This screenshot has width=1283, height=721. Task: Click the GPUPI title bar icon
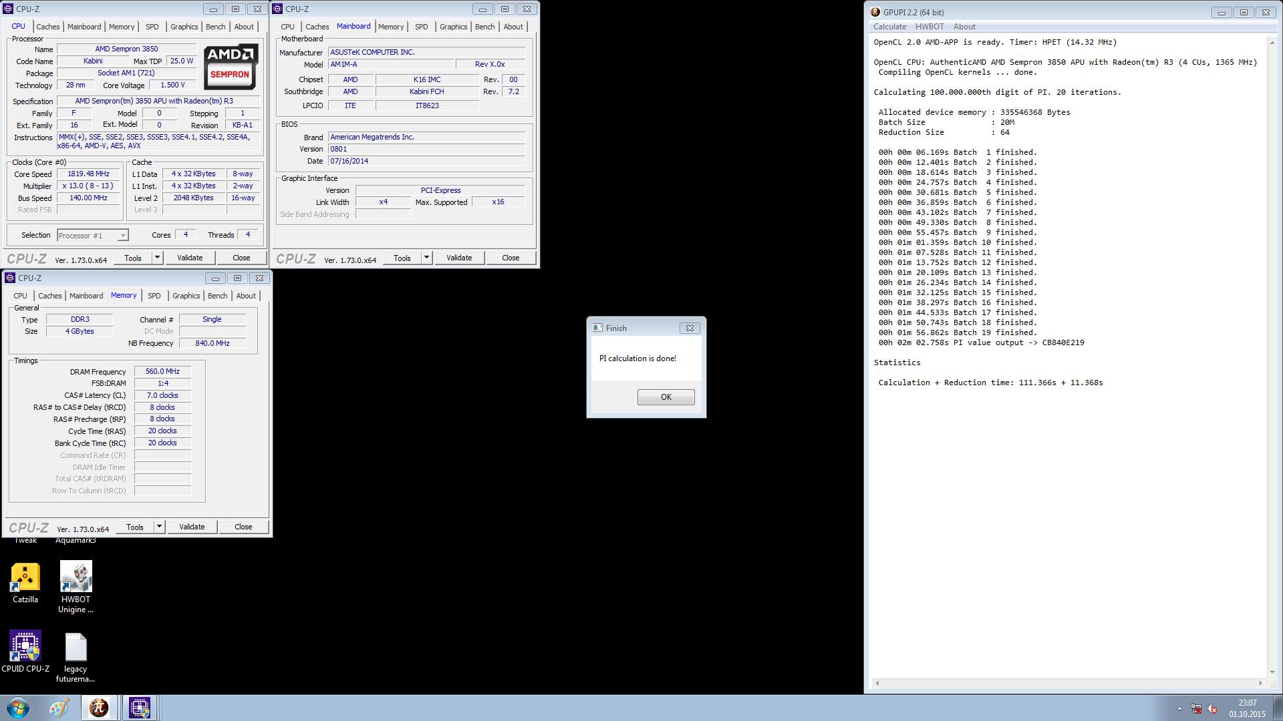(x=875, y=12)
